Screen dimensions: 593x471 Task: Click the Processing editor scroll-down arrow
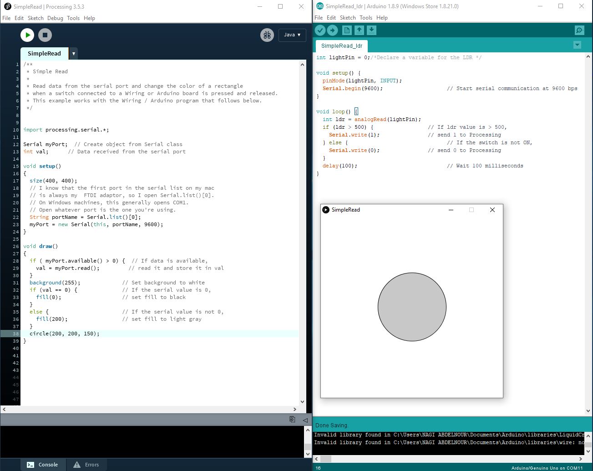pos(303,402)
